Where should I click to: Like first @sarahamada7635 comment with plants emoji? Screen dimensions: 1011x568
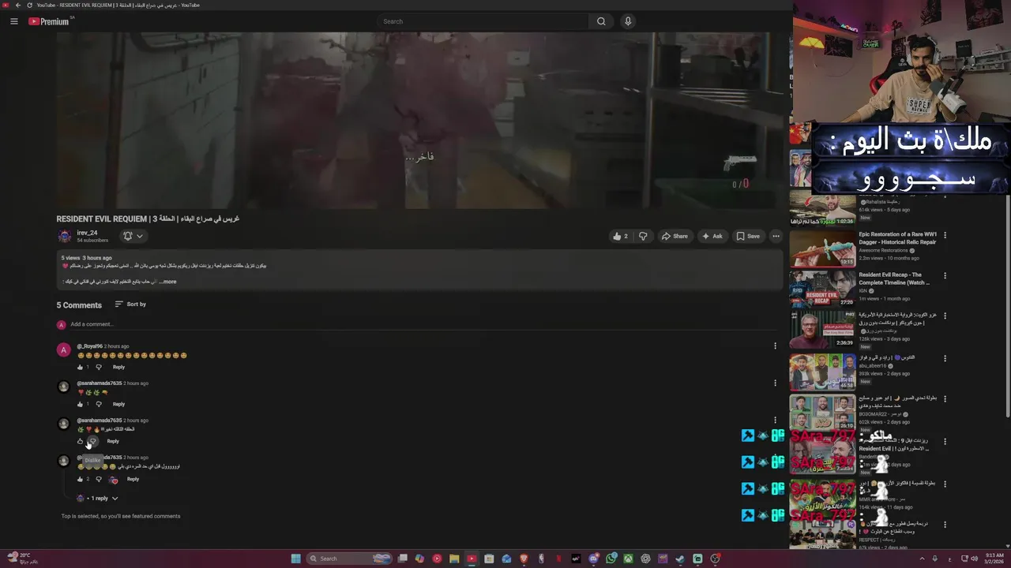[x=80, y=404]
